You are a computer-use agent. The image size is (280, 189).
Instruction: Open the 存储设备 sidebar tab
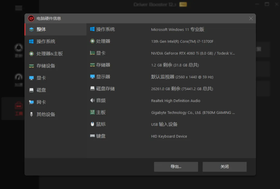pyautogui.click(x=55, y=66)
